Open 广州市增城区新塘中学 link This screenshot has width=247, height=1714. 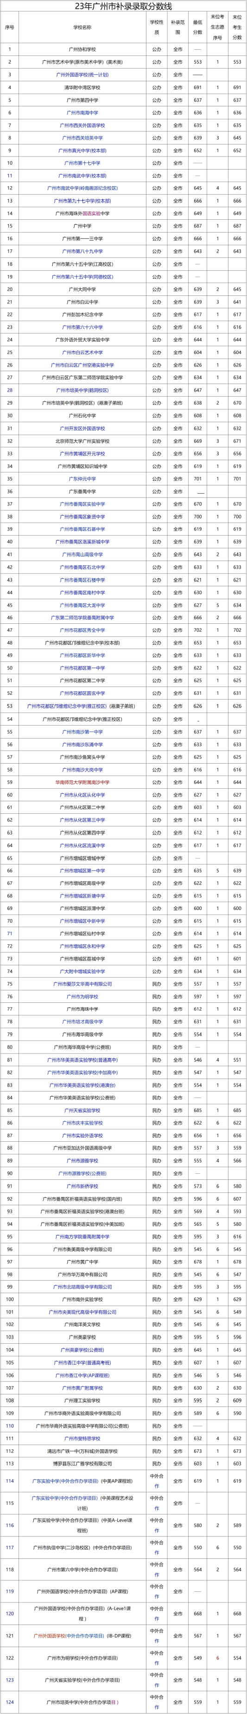(x=82, y=896)
